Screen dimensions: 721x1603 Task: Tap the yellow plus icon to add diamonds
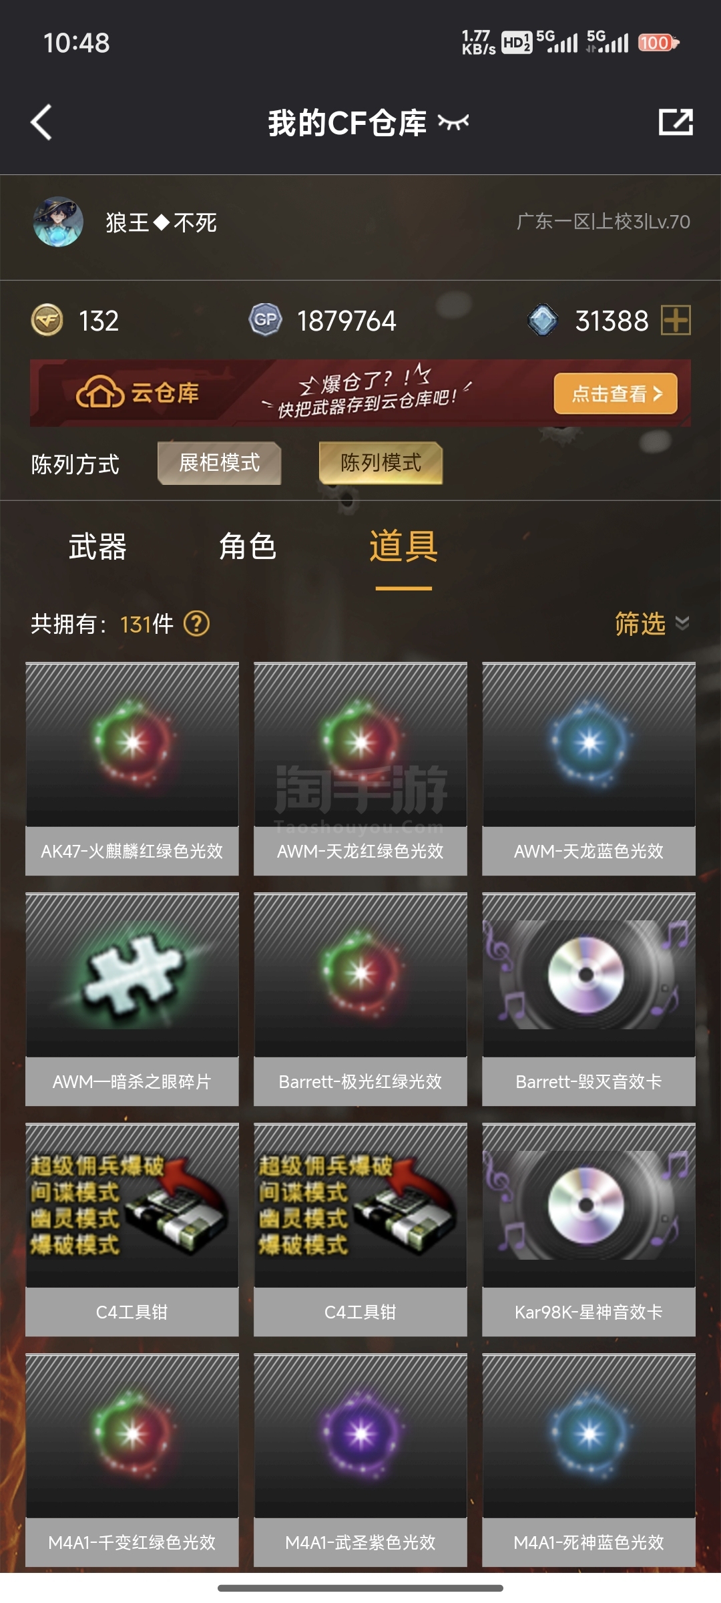(x=676, y=320)
